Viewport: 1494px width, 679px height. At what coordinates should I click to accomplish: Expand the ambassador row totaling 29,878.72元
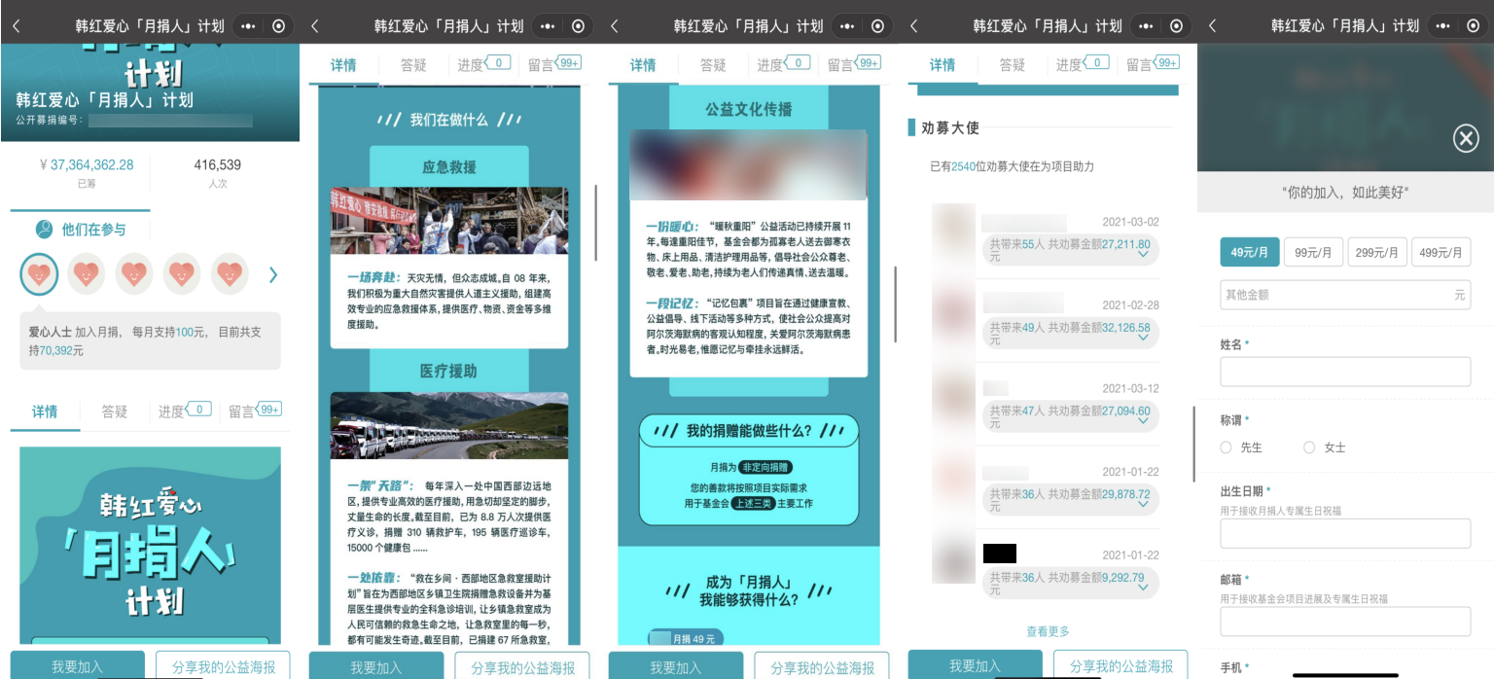[1143, 505]
